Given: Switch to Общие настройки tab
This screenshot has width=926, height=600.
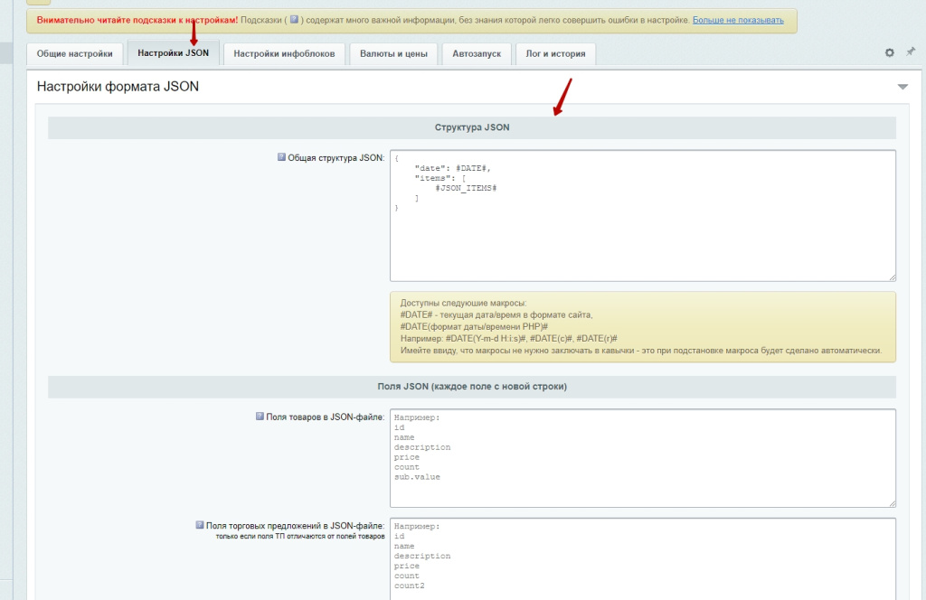Looking at the screenshot, I should click(74, 53).
